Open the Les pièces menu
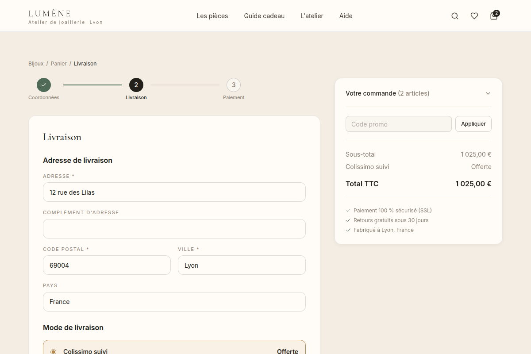This screenshot has width=531, height=354. (x=212, y=16)
